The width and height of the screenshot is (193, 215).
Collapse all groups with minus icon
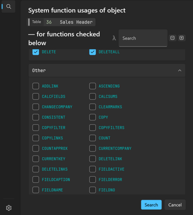coord(173,38)
